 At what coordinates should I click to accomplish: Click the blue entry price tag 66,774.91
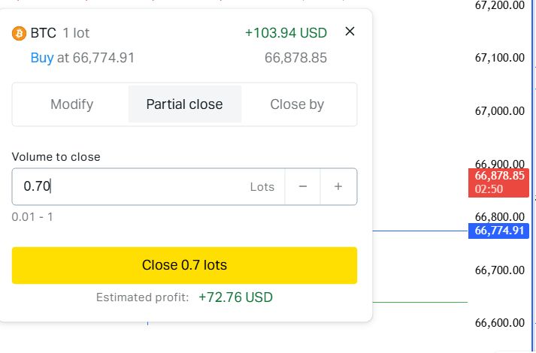pos(498,230)
